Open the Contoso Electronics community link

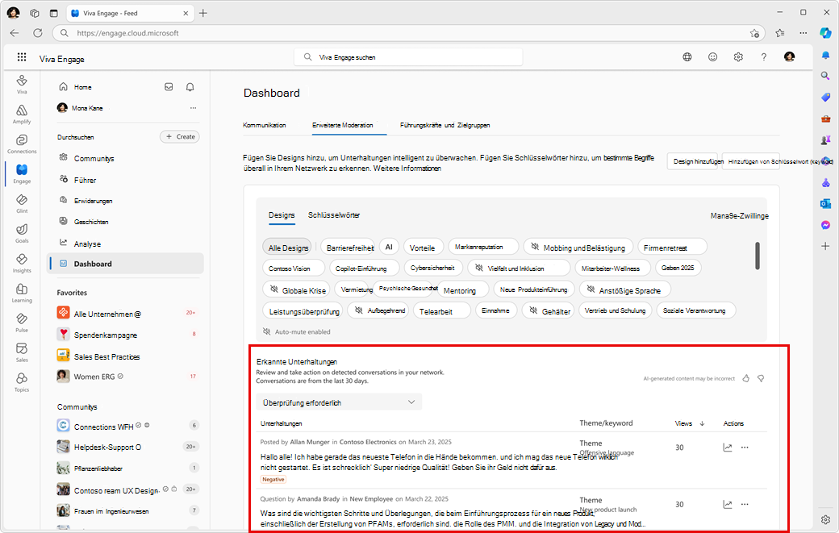(x=368, y=442)
